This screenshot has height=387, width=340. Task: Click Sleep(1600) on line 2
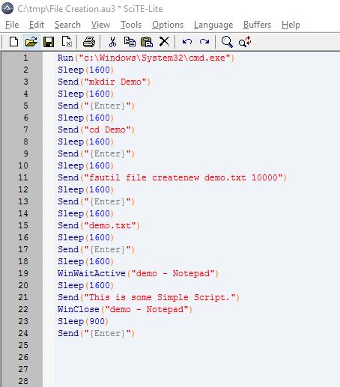pos(85,70)
